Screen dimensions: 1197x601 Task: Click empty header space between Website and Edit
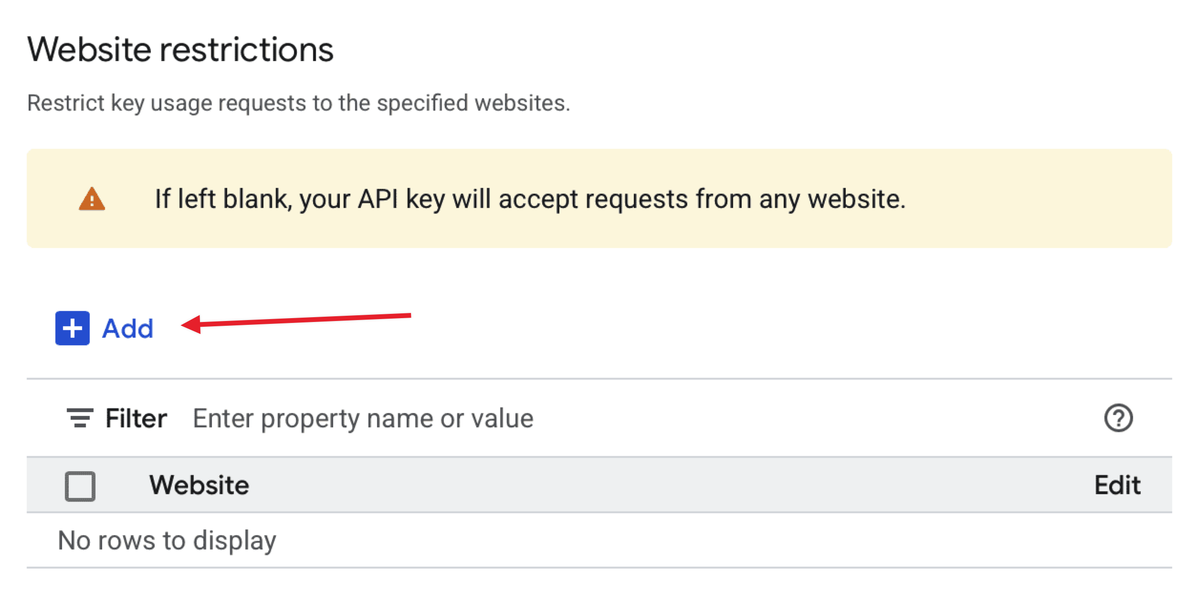pos(668,485)
